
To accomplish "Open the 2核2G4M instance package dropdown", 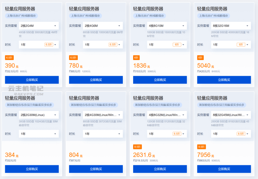I will point(39,26).
